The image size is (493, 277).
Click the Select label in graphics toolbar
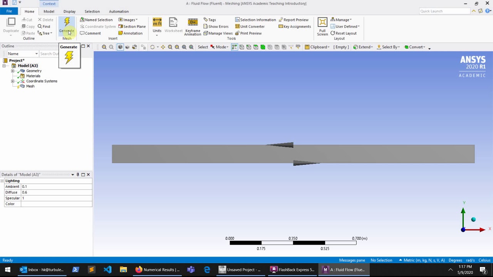pyautogui.click(x=203, y=47)
